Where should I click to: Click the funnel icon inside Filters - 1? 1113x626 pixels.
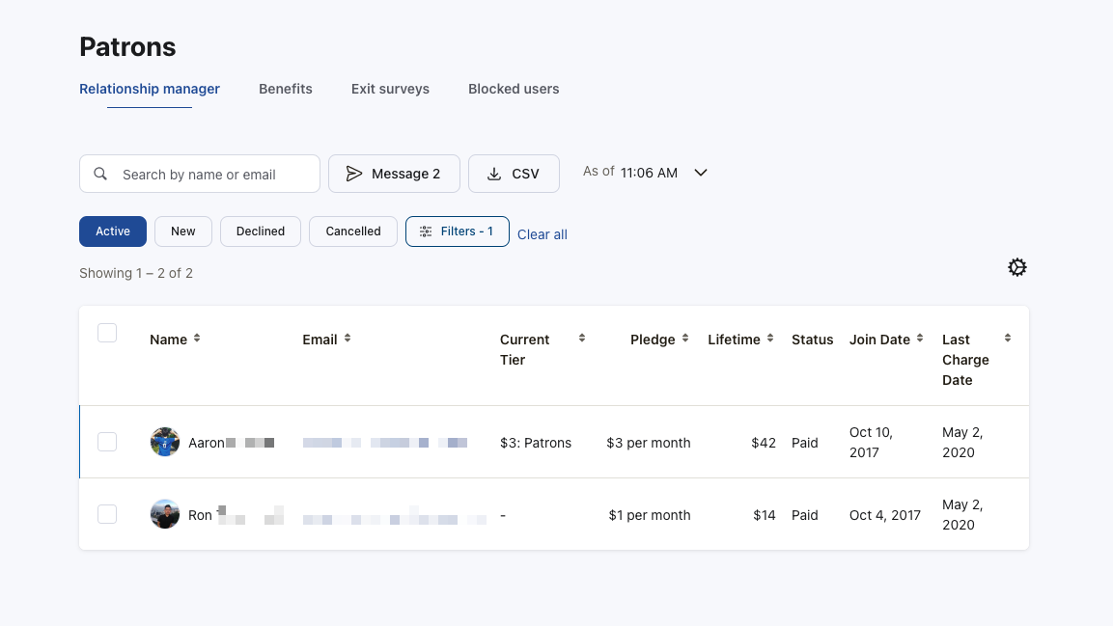click(426, 231)
